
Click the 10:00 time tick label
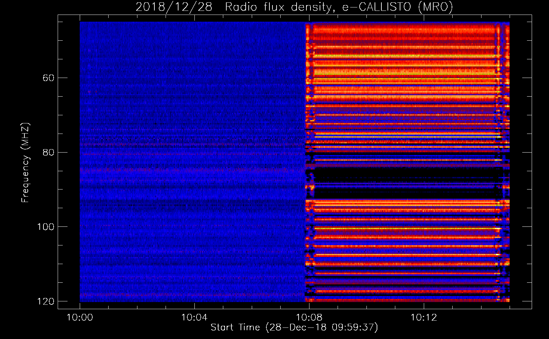tap(80, 318)
